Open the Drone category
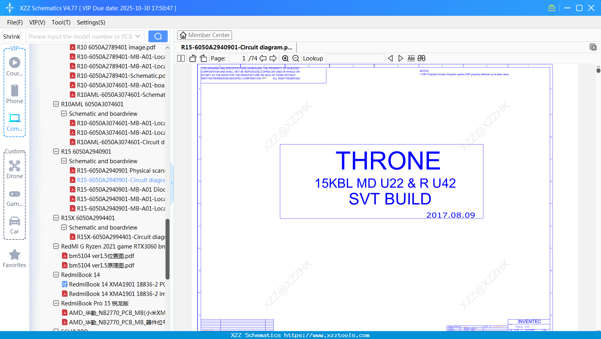Screen dimensions: 601x339 (x=15, y=169)
